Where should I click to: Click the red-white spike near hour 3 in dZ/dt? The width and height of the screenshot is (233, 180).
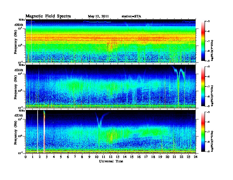[x=44, y=132]
